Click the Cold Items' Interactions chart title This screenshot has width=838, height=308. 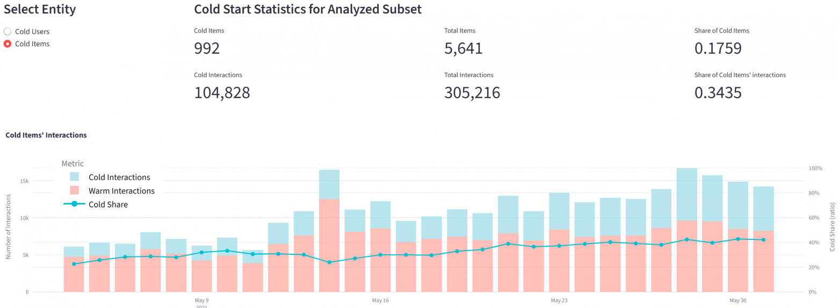pos(46,135)
